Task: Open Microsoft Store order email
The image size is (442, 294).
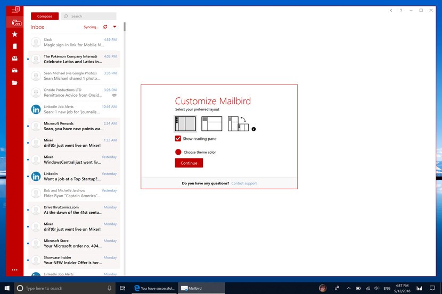Action: [x=74, y=243]
